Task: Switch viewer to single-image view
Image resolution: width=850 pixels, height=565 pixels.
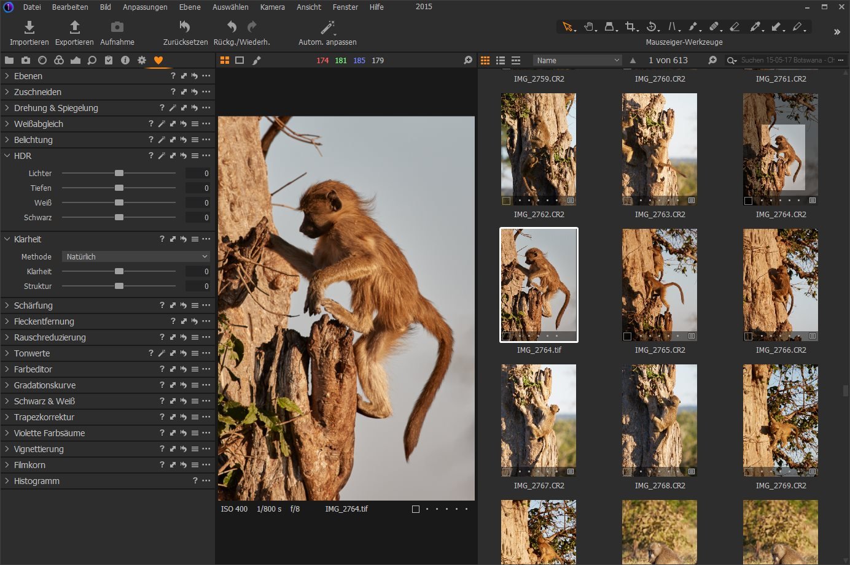Action: coord(240,60)
